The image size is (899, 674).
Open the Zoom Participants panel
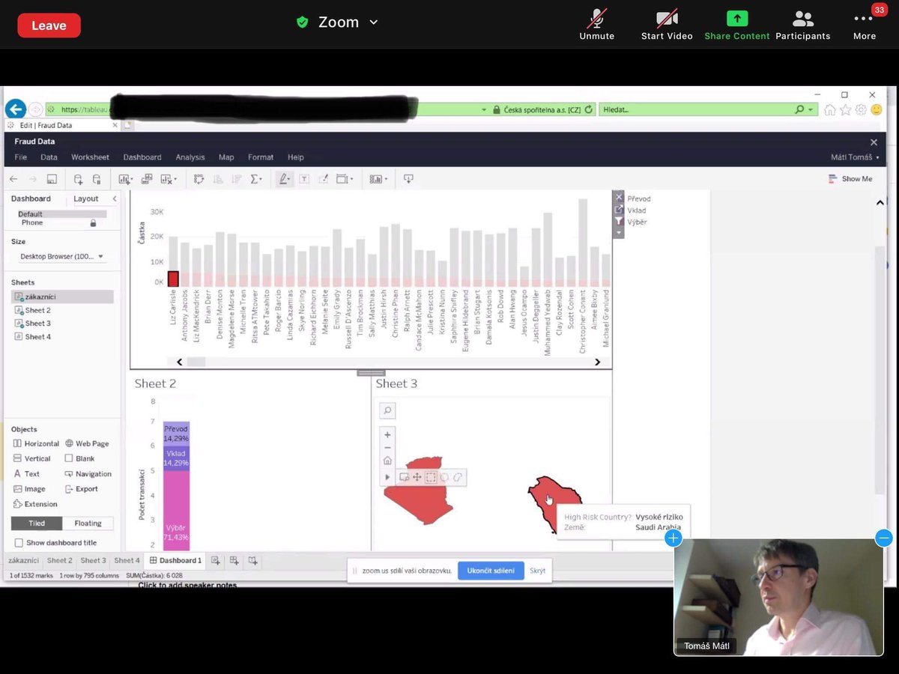point(803,25)
